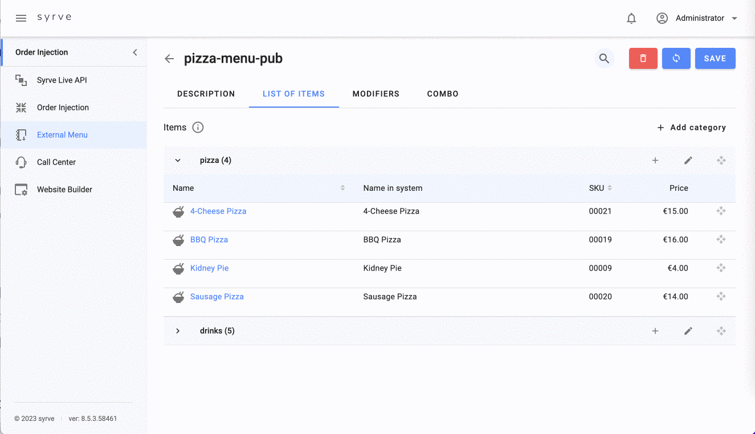Click the info icon beside Items

[x=198, y=128]
